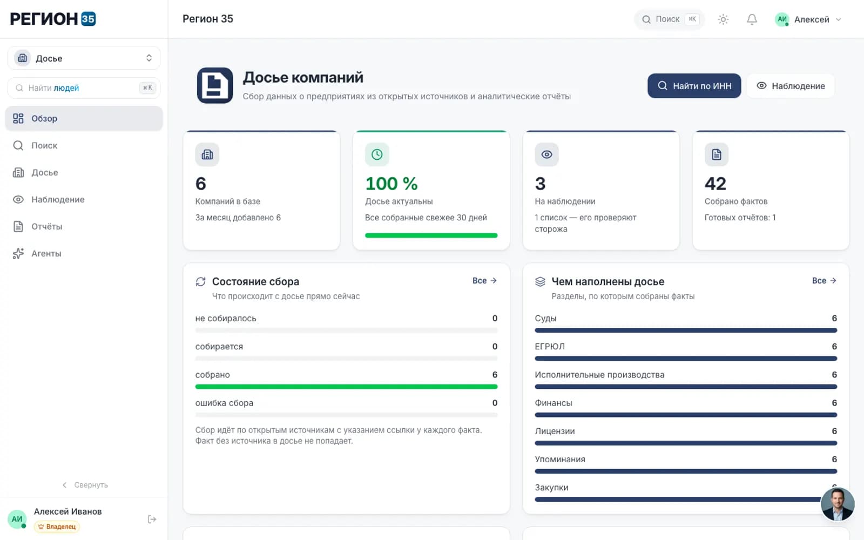864x540 pixels.
Task: Open Поиск in the sidebar menu
Action: [x=84, y=145]
